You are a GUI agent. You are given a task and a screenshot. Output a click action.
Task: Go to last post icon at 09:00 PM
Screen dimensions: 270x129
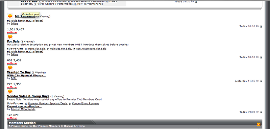261,112
